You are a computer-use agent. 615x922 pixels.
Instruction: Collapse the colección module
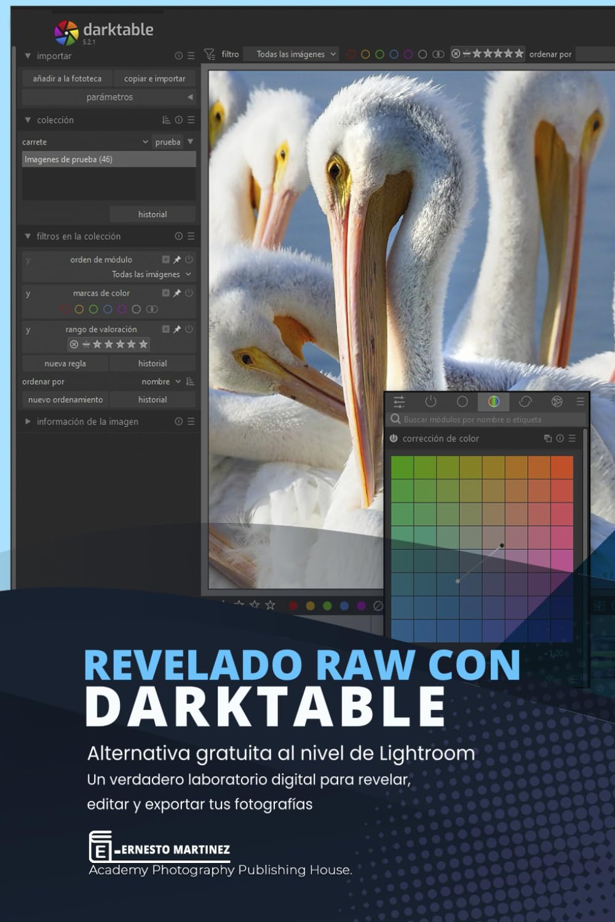point(28,120)
